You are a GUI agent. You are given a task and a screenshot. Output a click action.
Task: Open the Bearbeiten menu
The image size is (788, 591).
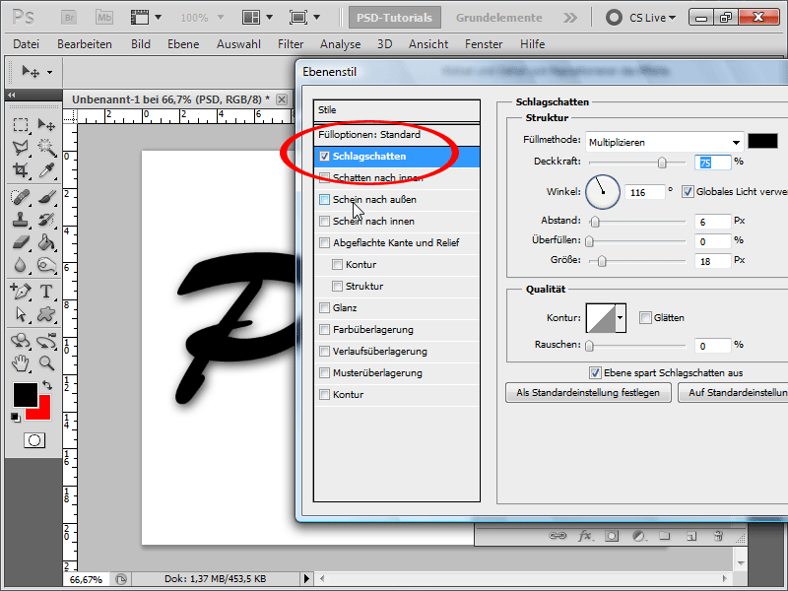(85, 44)
